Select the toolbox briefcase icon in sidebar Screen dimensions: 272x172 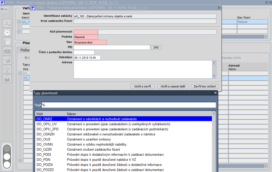7,51
